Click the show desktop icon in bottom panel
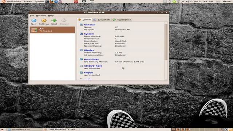Screen dimensions: 233x131 (x=2, y=130)
